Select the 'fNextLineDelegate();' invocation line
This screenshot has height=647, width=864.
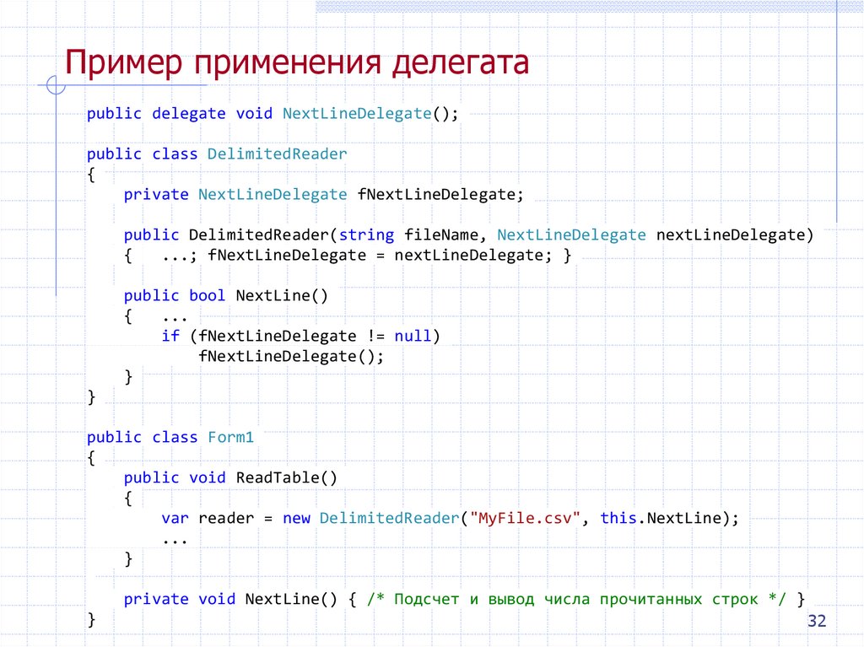click(291, 356)
